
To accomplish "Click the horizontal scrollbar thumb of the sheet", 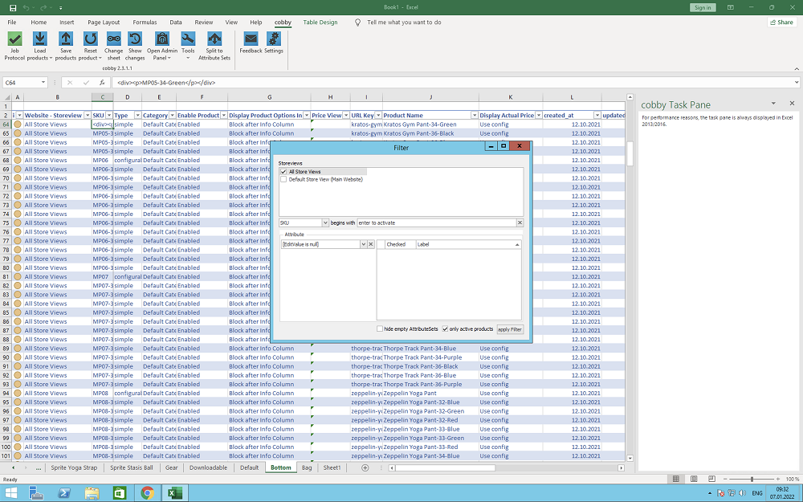I will coord(445,467).
